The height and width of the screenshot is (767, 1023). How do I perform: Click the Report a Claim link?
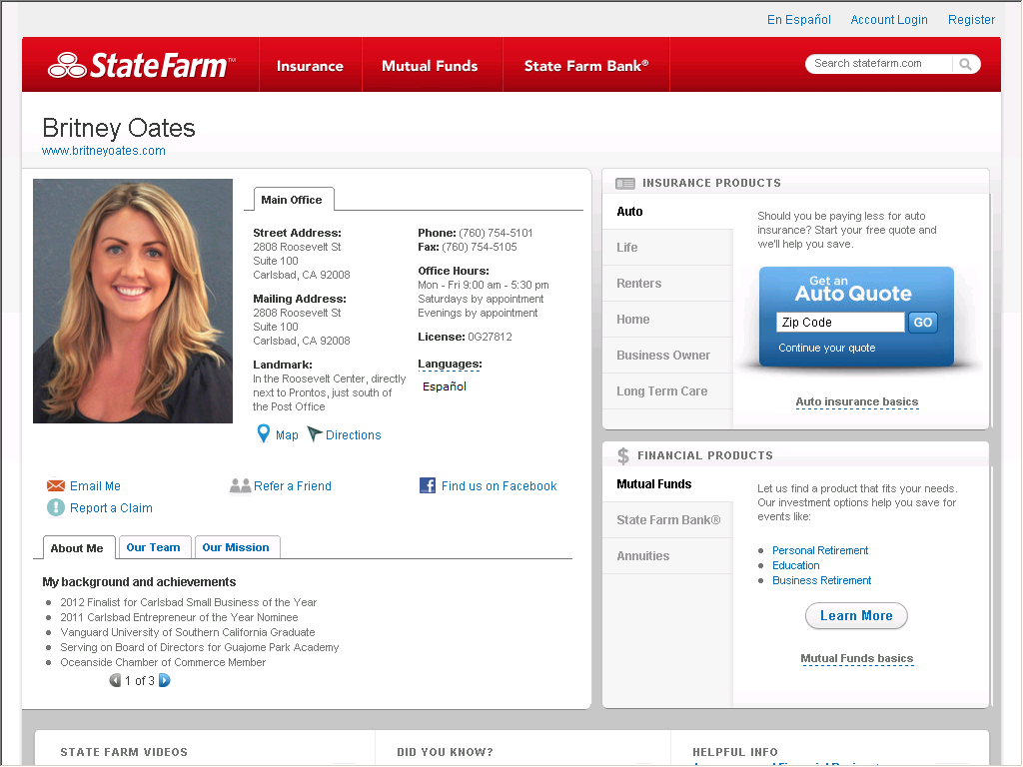click(111, 508)
